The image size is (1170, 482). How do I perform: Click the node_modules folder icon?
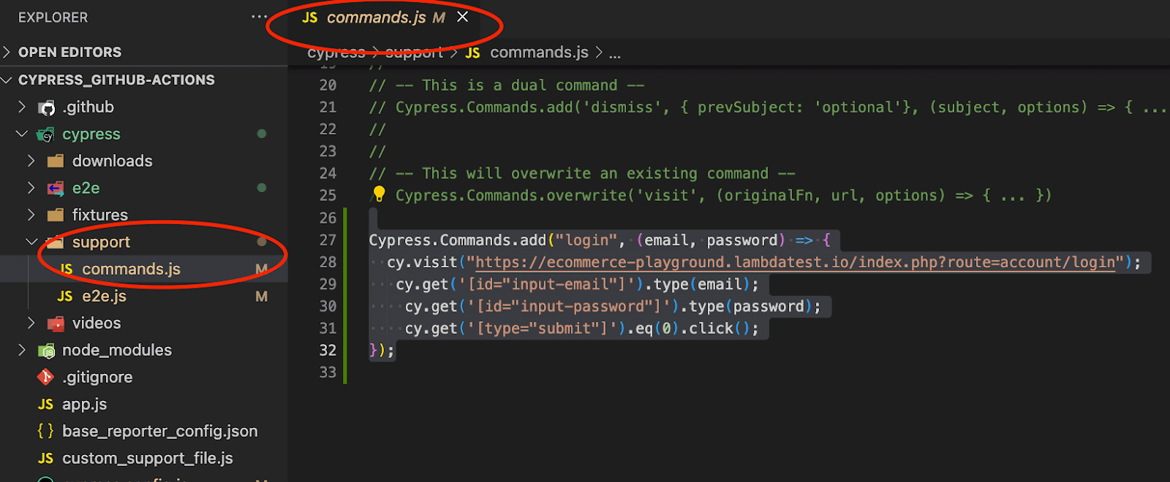click(47, 351)
